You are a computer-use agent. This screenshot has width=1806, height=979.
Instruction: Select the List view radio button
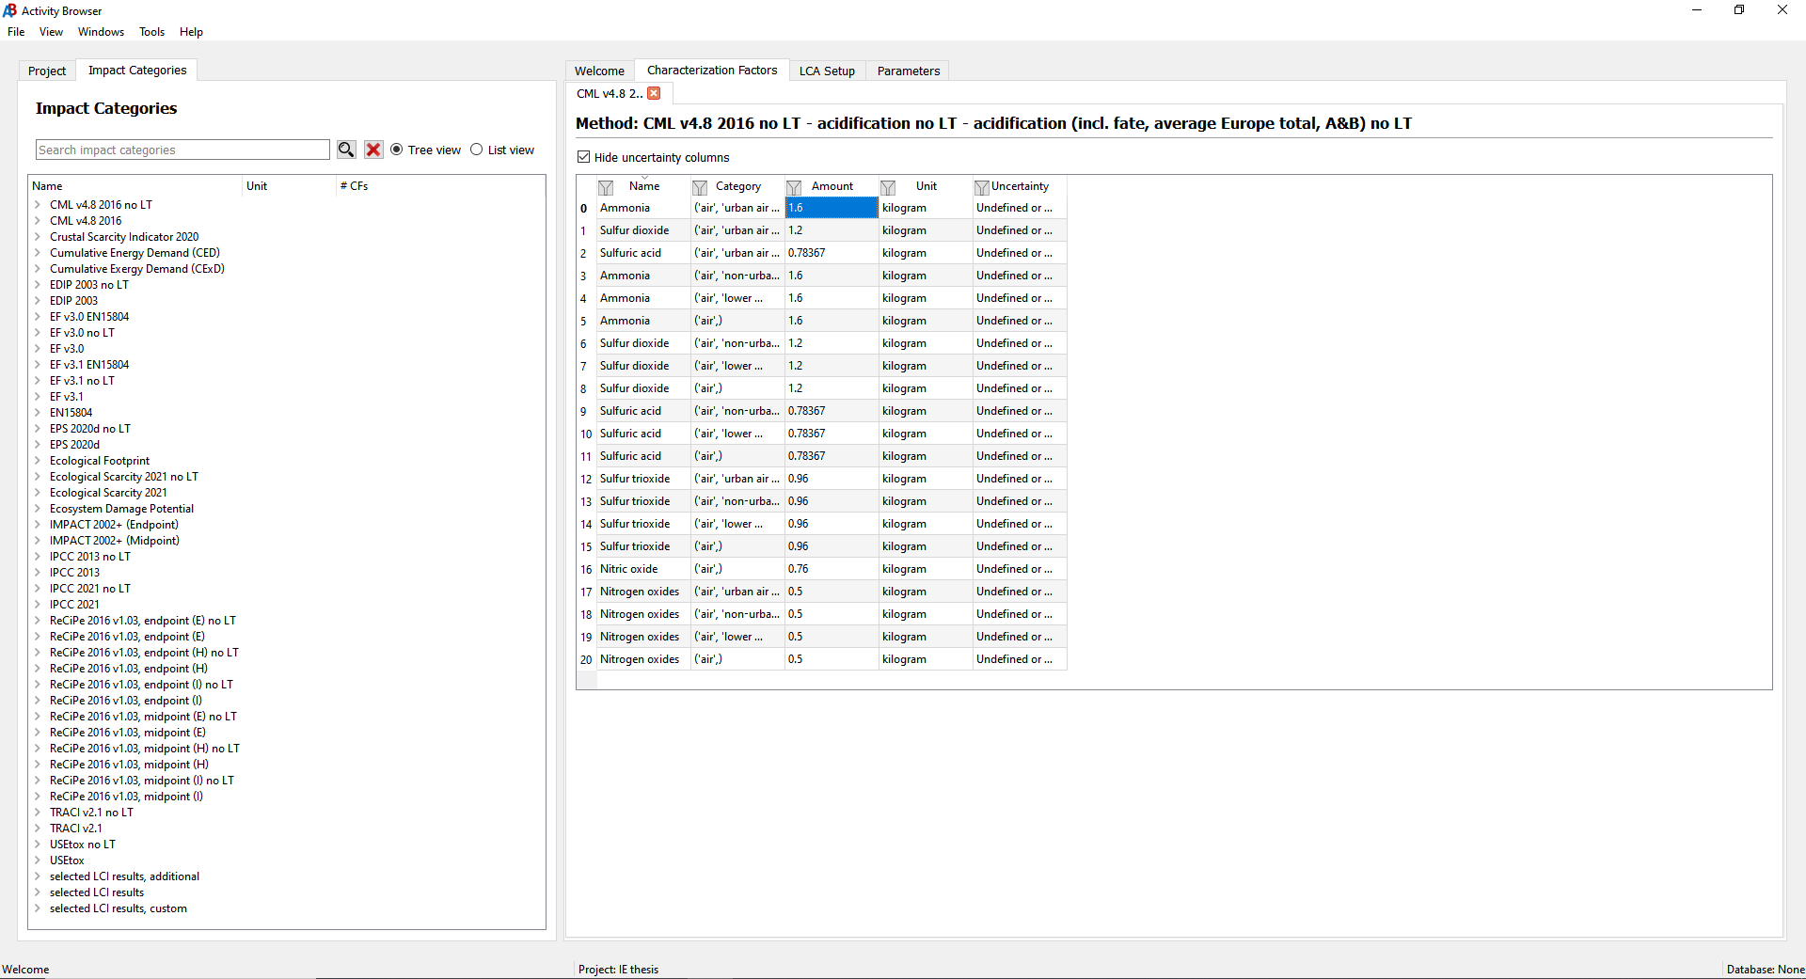coord(478,150)
